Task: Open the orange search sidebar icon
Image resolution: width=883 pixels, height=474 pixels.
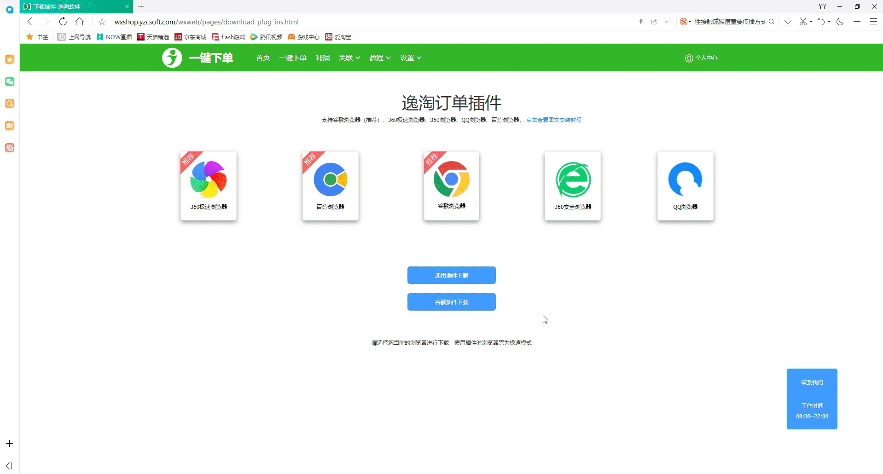Action: coord(10,104)
